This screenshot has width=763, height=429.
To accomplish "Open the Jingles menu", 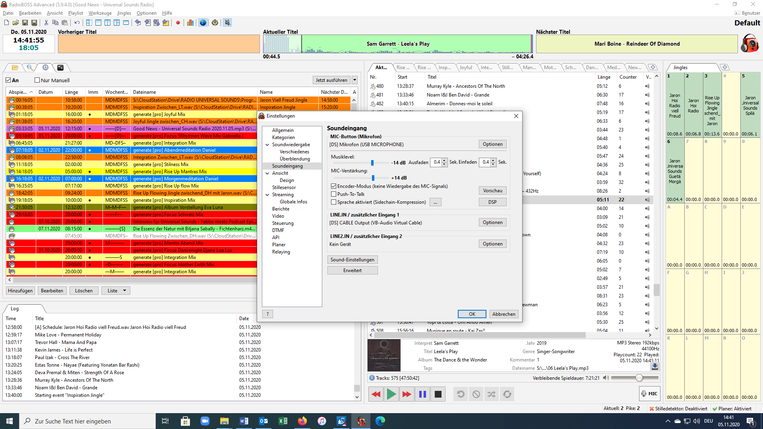I will (x=124, y=13).
